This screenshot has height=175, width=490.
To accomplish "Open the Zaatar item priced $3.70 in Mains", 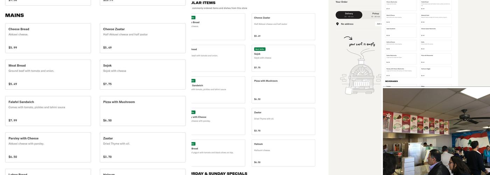I will click(x=142, y=147).
